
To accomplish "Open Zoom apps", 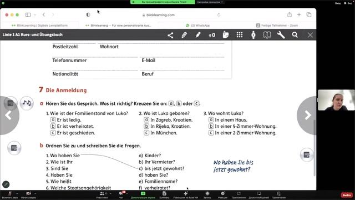I will coord(239,195).
